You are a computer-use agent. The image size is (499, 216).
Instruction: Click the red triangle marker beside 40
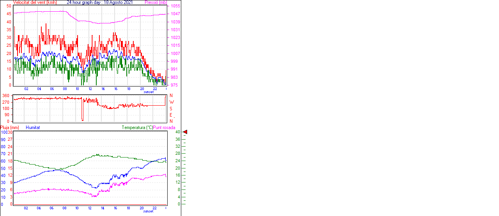[185, 132]
